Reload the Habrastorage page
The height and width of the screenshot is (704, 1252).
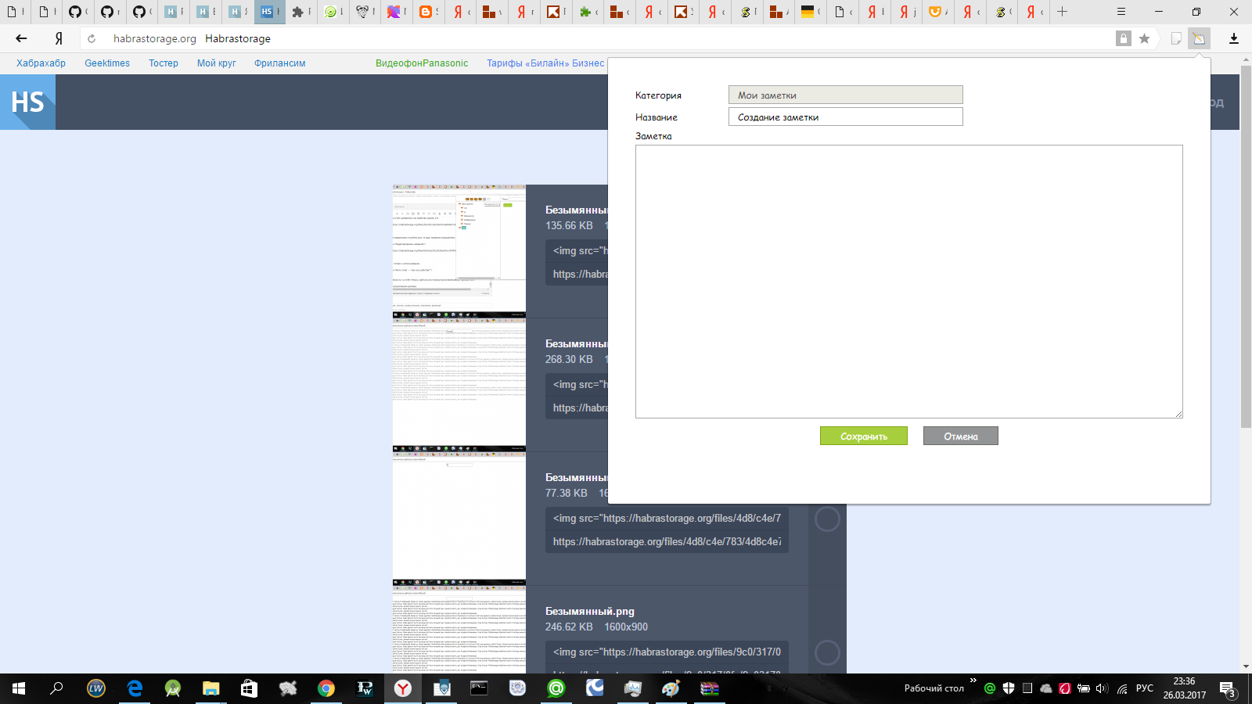tap(92, 38)
